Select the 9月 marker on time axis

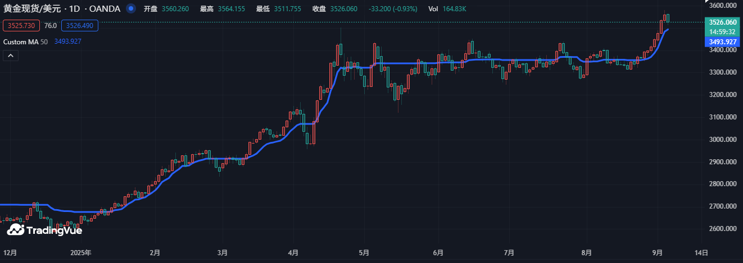tap(658, 253)
